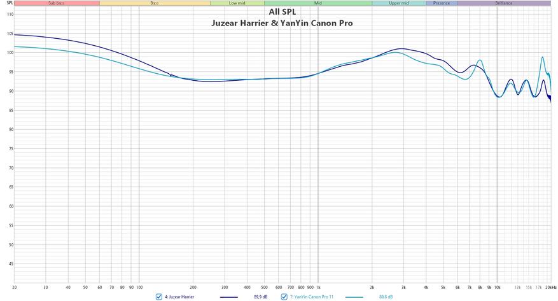Screen dimensions: 558x301
Task: Click the 'All SPL' graph title
Action: (x=282, y=11)
